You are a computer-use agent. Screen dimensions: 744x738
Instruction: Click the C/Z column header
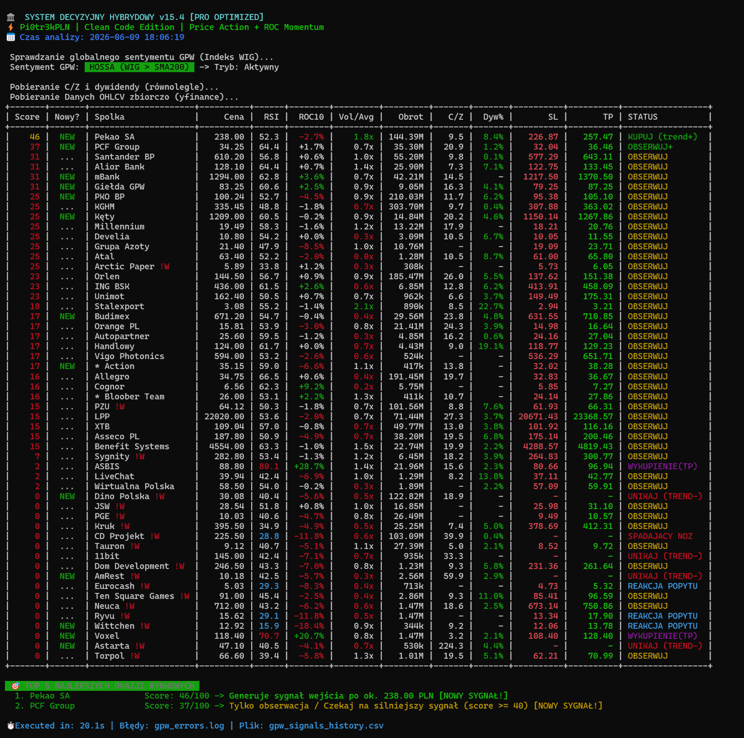coord(456,117)
